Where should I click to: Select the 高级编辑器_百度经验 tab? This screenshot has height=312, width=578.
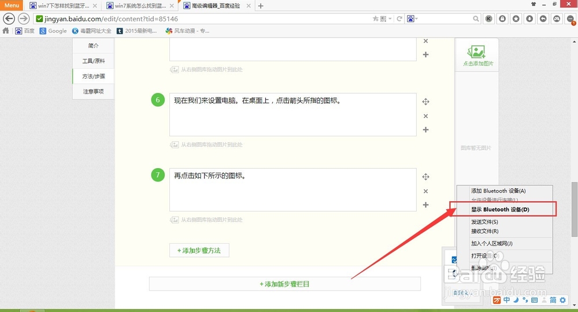click(216, 6)
